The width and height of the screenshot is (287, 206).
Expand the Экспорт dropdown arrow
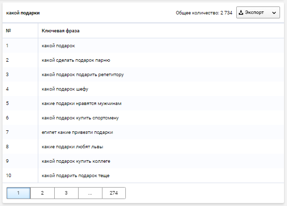[274, 13]
